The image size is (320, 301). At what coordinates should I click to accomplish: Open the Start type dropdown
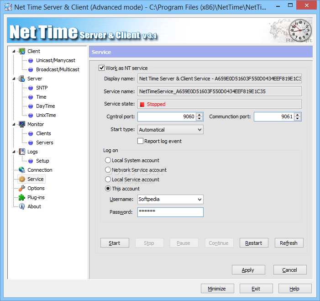pyautogui.click(x=199, y=130)
